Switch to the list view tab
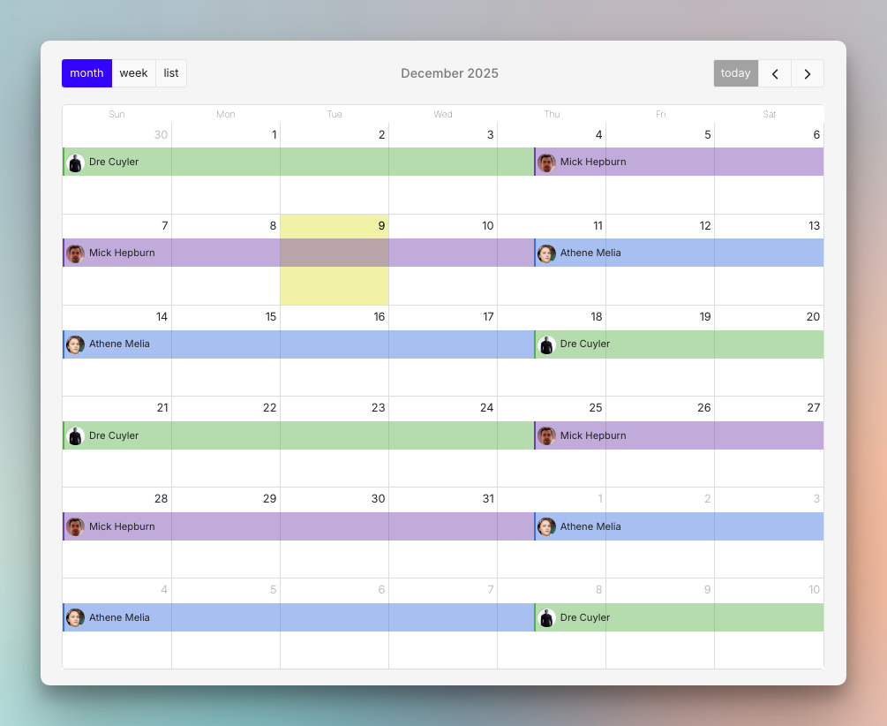This screenshot has height=726, width=887. click(170, 73)
